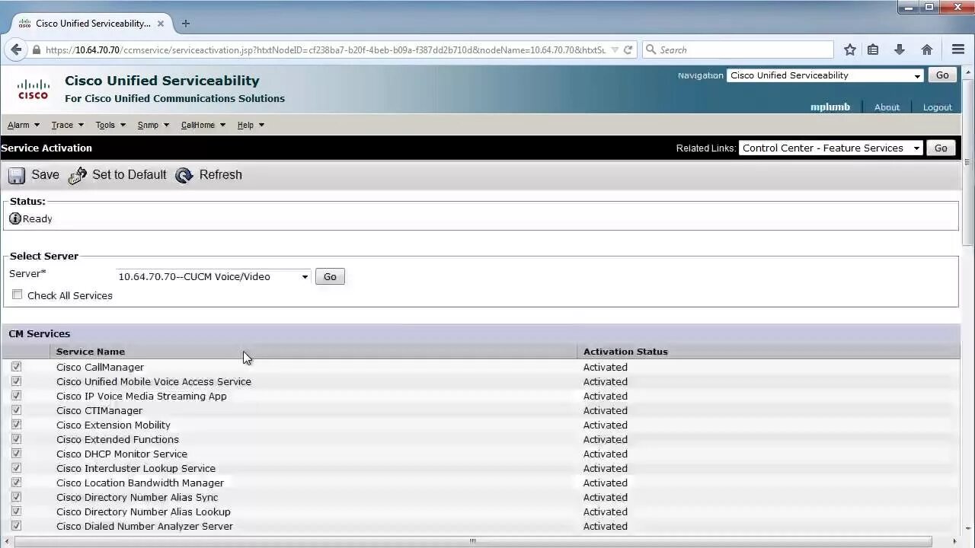
Task: Toggle the Cisco CallManager checkbox
Action: click(x=16, y=367)
